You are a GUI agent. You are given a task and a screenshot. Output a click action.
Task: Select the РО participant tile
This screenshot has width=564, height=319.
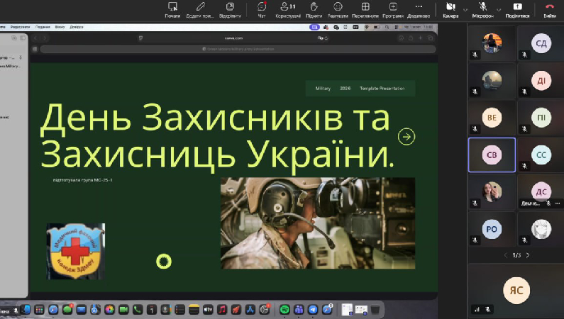pos(492,229)
